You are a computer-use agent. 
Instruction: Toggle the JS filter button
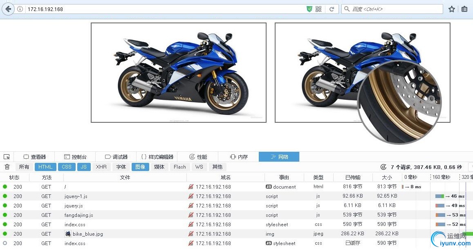coord(84,167)
